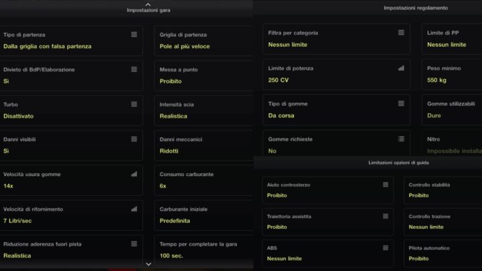The height and width of the screenshot is (271, 482).
Task: Click list icon on Divieto di BdP/Elaborazione
Action: pos(134,69)
